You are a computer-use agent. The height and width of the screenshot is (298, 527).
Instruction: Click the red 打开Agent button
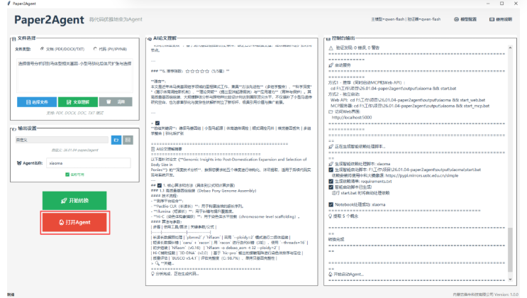[x=75, y=222]
